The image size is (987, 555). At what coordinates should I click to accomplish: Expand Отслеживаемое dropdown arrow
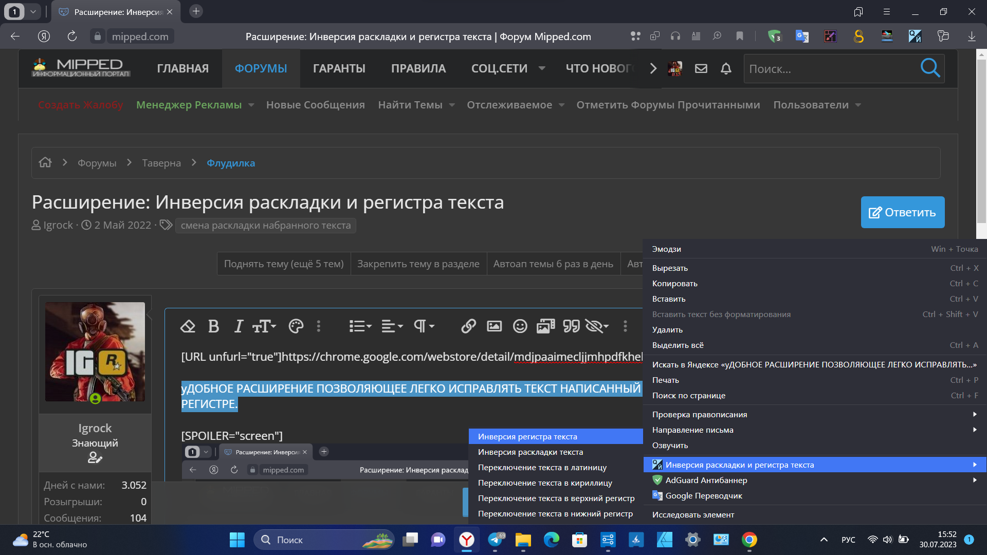tap(561, 105)
